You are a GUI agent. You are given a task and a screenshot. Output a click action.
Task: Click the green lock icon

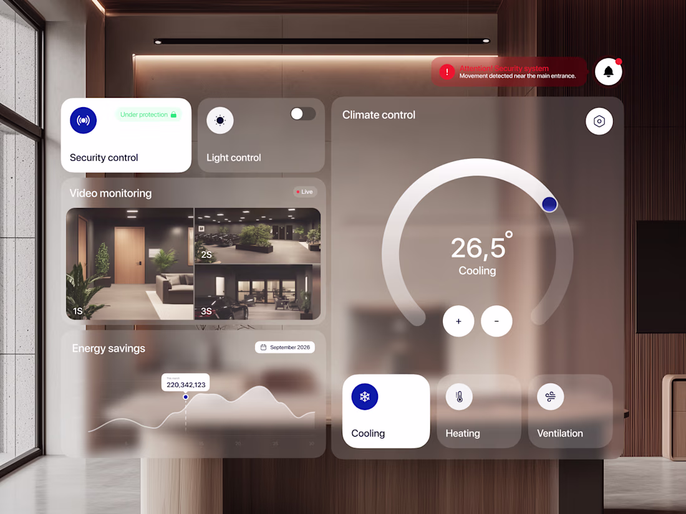(174, 115)
